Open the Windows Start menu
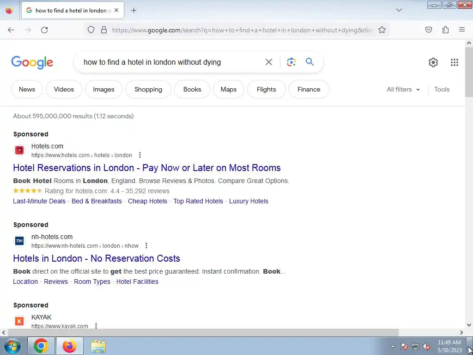The width and height of the screenshot is (473, 355). (12, 346)
